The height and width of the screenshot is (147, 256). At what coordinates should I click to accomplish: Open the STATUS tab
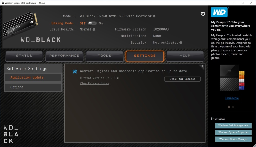pos(24,56)
